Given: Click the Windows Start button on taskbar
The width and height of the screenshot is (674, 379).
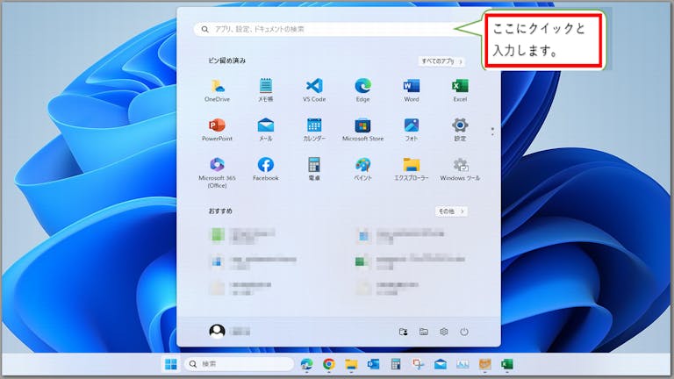Looking at the screenshot, I should [x=170, y=364].
